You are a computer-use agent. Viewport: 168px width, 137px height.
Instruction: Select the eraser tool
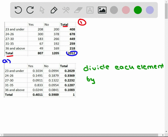[78, 10]
